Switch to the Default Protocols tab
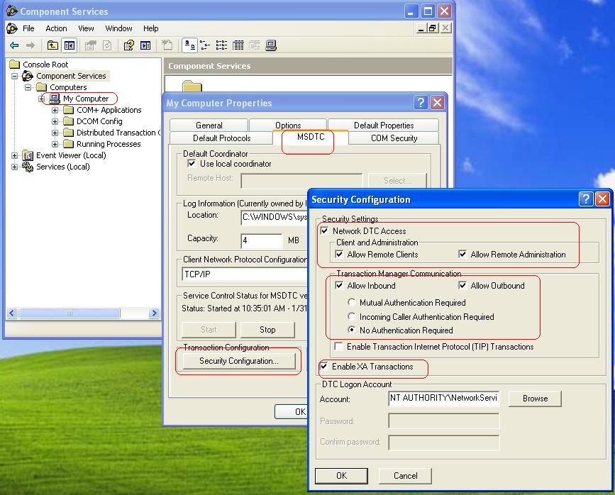615x495 pixels. pyautogui.click(x=221, y=138)
